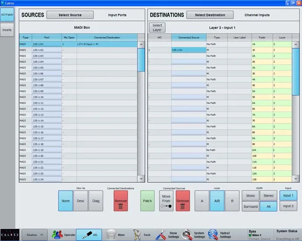Click the fader 12A cell

coord(262,173)
